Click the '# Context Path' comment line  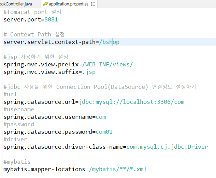[x=34, y=34]
